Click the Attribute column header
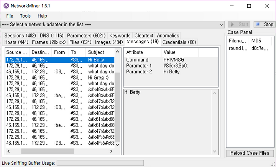 pyautogui.click(x=142, y=52)
